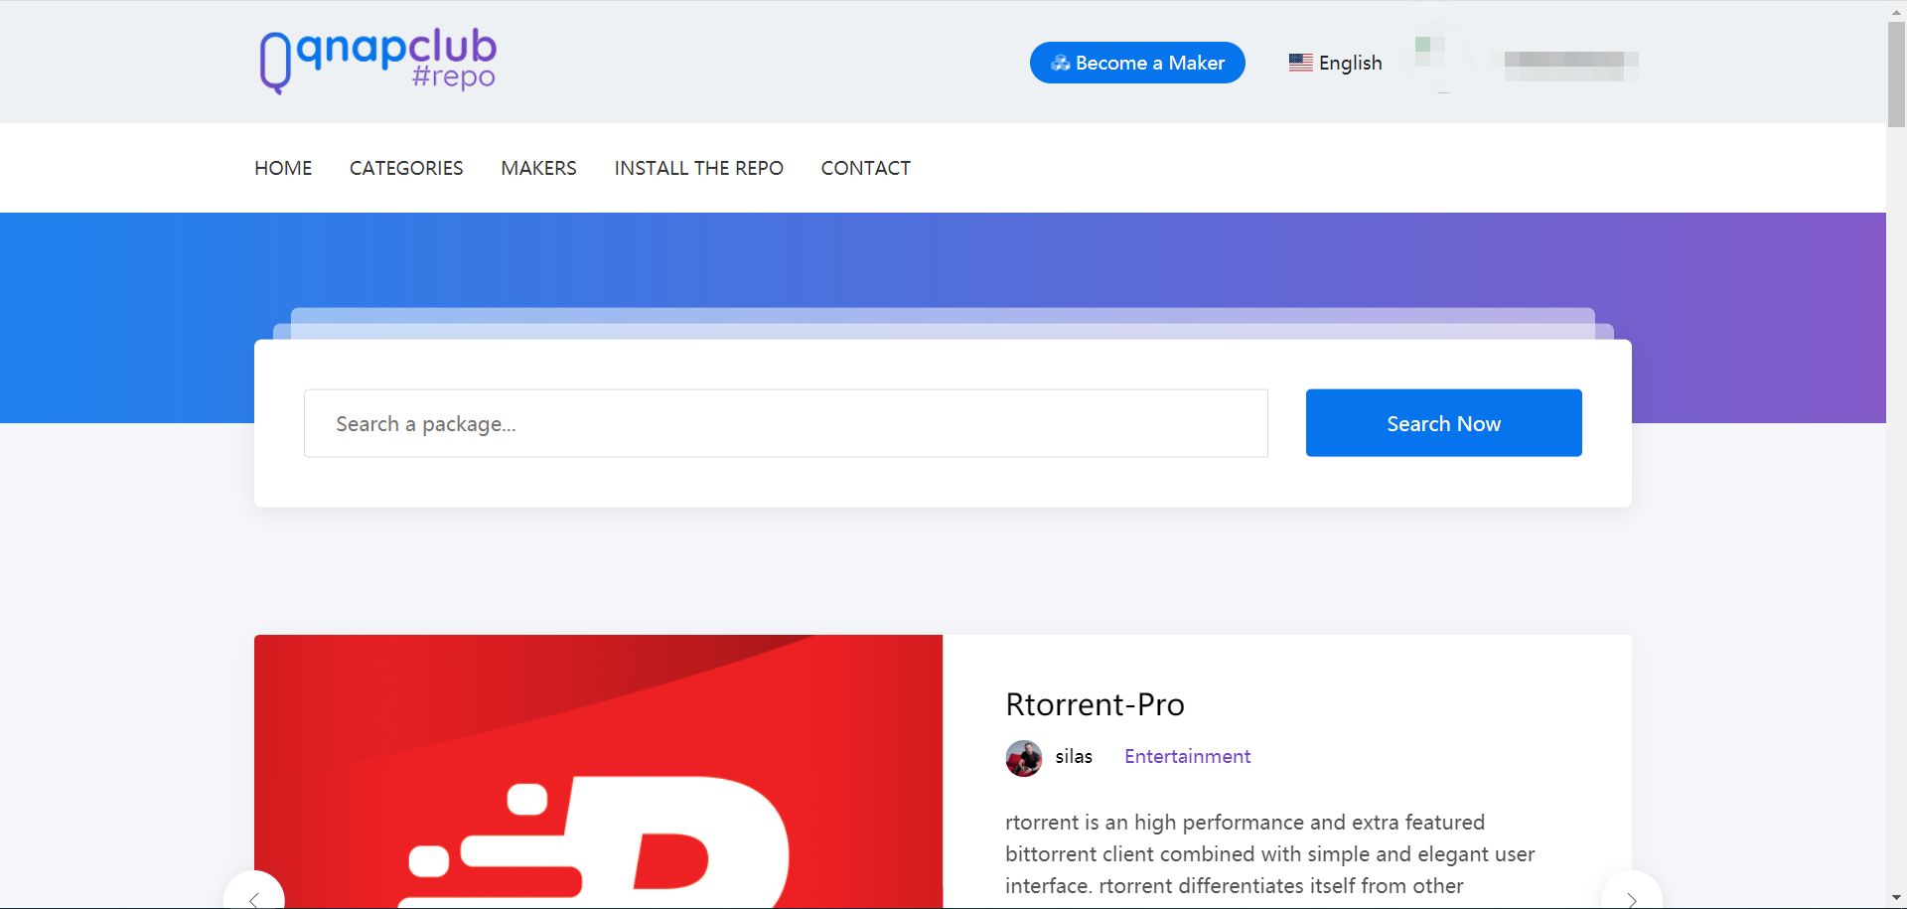Focus the Search a package field
This screenshot has width=1907, height=909.
coord(786,423)
